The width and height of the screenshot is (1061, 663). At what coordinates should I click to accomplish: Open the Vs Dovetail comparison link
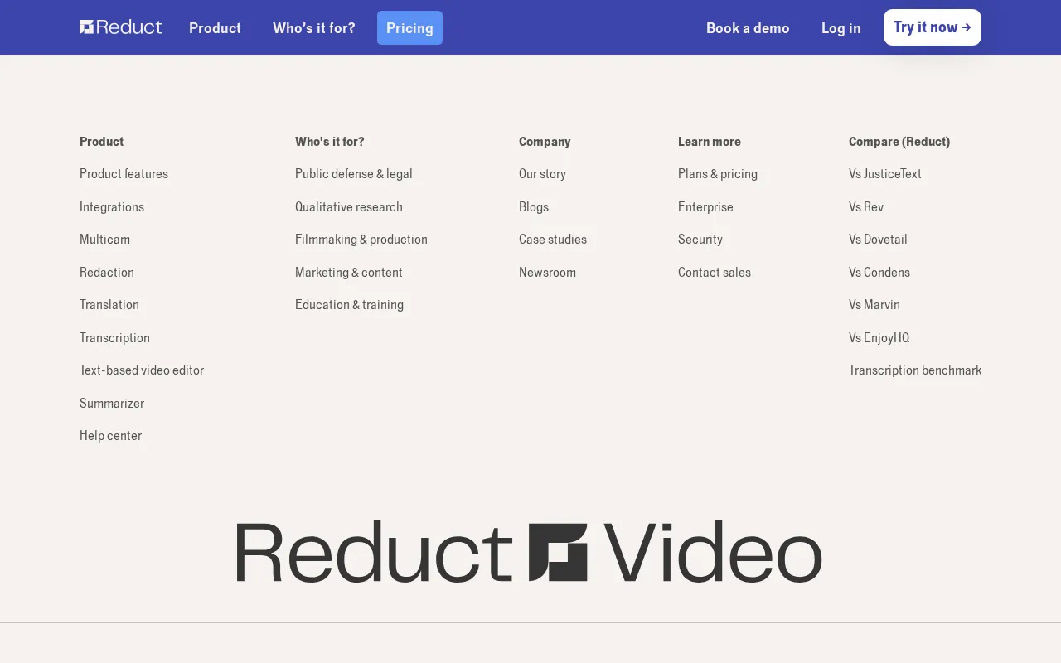coord(878,240)
